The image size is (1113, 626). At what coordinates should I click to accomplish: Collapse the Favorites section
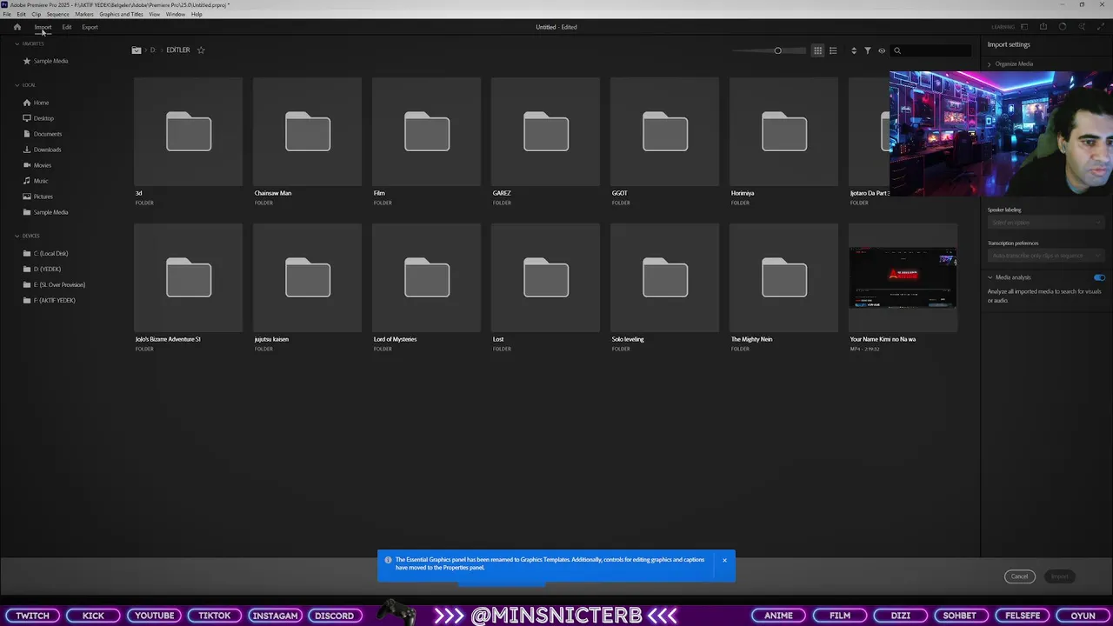[x=17, y=43]
